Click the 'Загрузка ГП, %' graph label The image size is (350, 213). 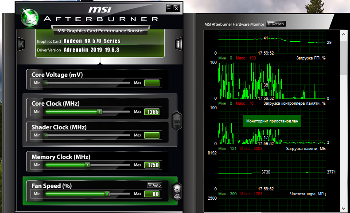click(x=311, y=58)
